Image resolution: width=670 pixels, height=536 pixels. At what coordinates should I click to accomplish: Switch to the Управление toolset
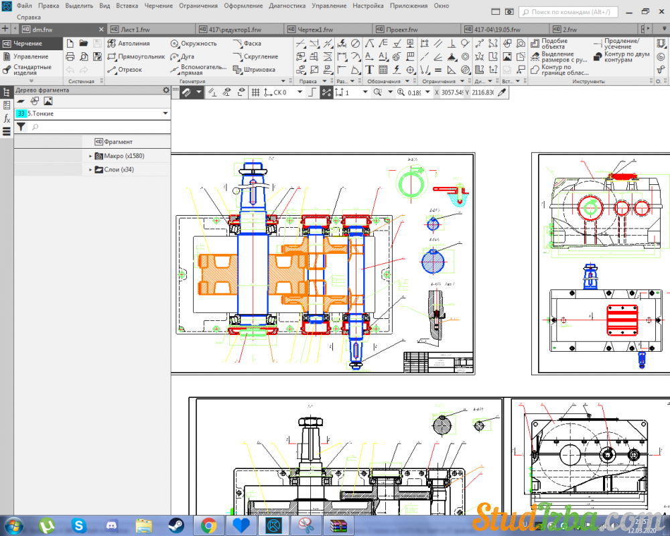[30, 57]
